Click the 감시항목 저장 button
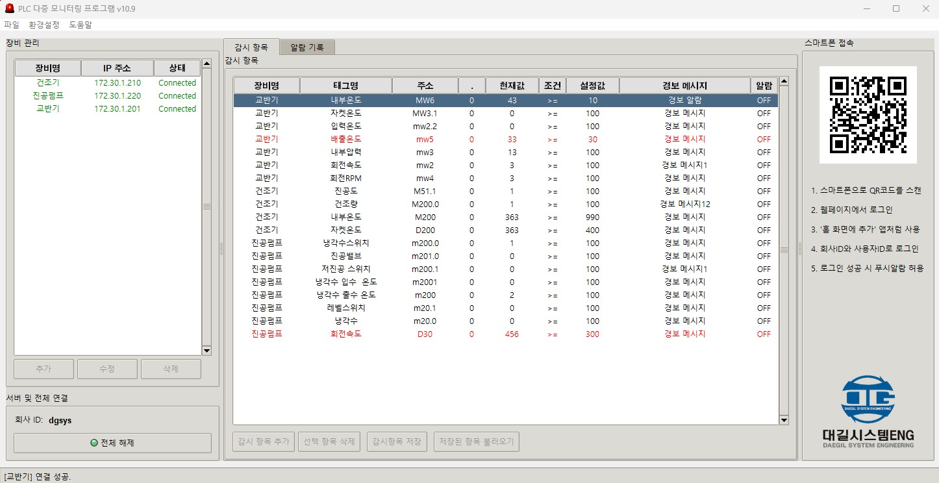This screenshot has width=939, height=483. click(396, 442)
